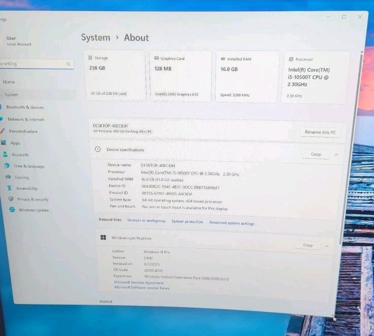Open Microsoft Services Agreement link
The height and width of the screenshot is (336, 374).
(139, 283)
